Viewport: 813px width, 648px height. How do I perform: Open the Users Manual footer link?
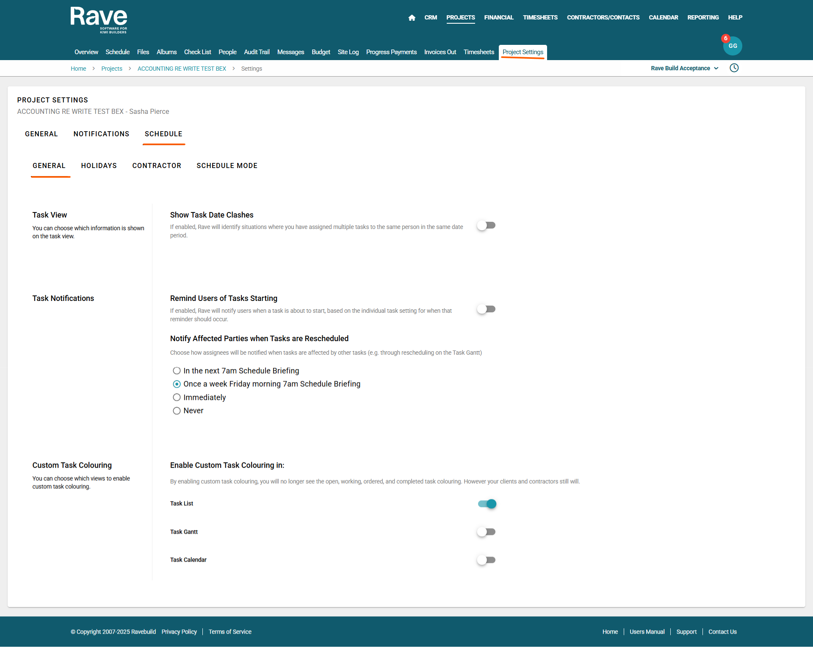[647, 631]
